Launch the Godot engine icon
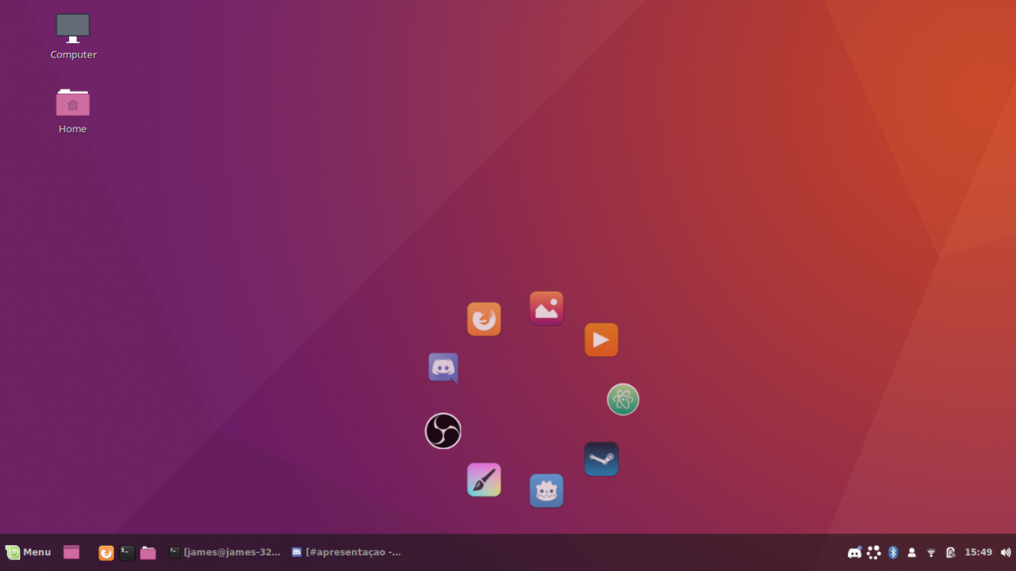This screenshot has width=1016, height=571. [x=546, y=491]
